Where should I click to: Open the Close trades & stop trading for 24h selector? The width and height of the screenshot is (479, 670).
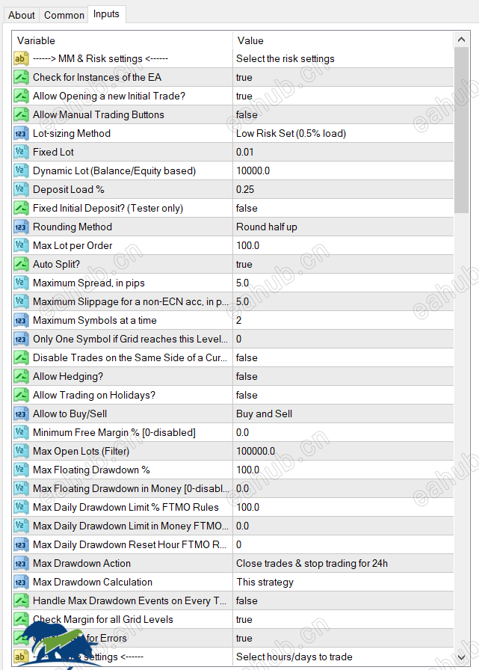click(343, 563)
